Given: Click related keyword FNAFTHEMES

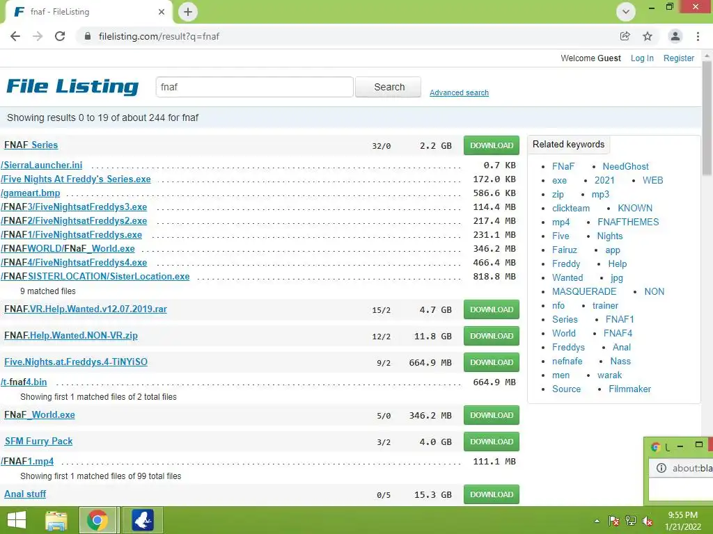Looking at the screenshot, I should tap(628, 222).
